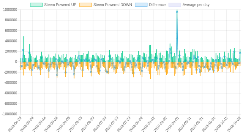Click the x-axis date 2018-07-23
Viewport: 243px width, 137px height.
pos(123,124)
